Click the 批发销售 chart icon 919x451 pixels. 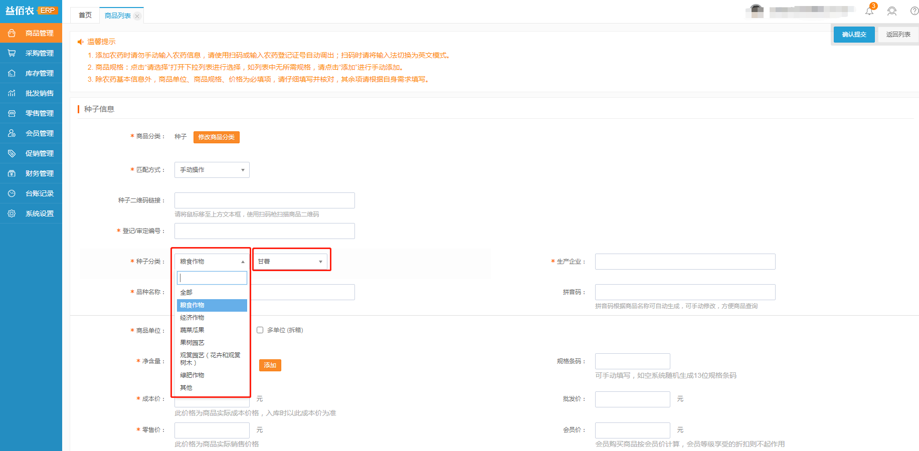[x=12, y=93]
